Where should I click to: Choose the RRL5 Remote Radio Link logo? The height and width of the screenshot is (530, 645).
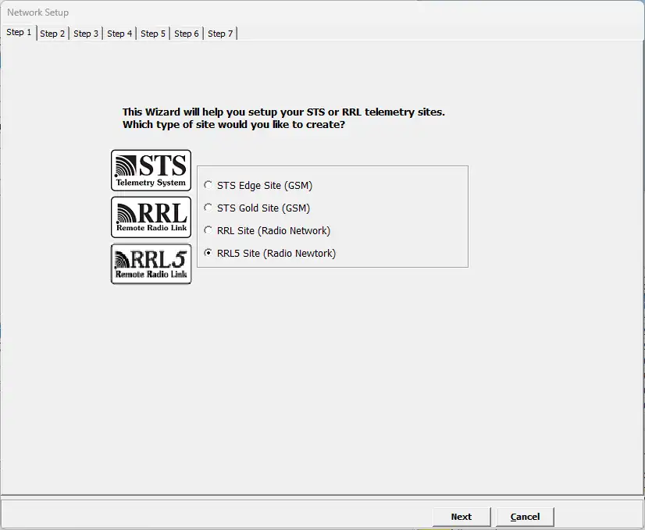[151, 264]
